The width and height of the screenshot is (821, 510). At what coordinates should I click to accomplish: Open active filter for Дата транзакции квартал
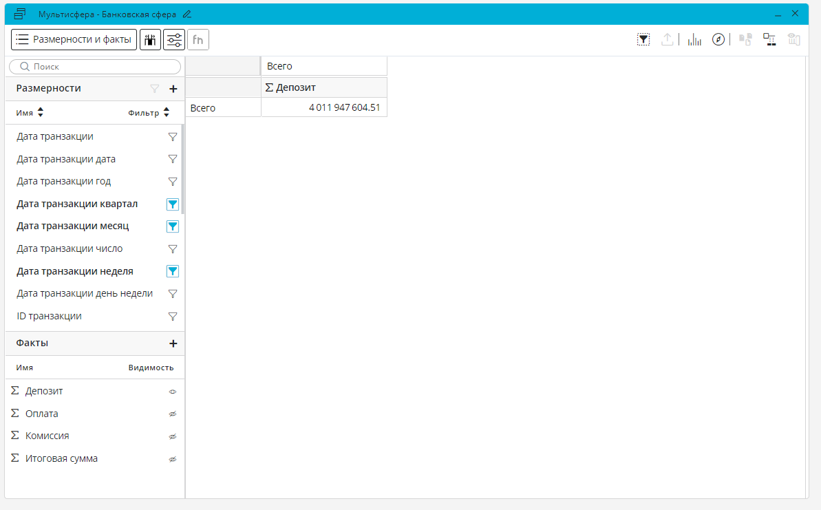[x=173, y=204]
